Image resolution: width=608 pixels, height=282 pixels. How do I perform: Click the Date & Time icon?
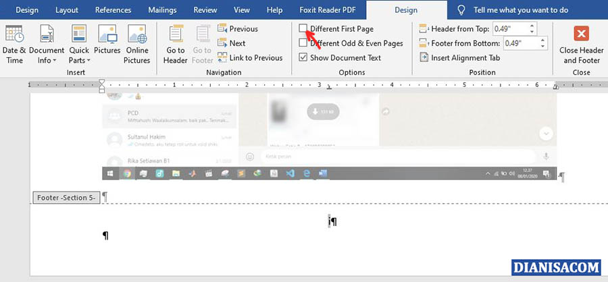[x=14, y=40]
